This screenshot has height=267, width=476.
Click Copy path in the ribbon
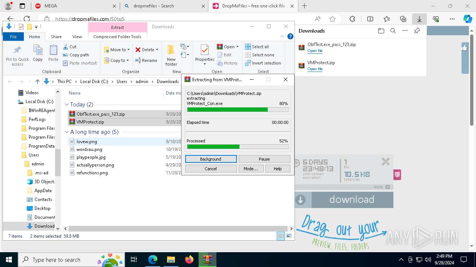point(76,55)
